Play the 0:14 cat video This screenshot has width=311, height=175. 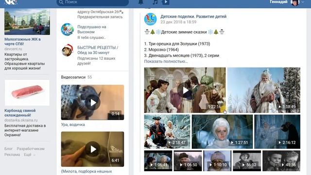[92, 103]
